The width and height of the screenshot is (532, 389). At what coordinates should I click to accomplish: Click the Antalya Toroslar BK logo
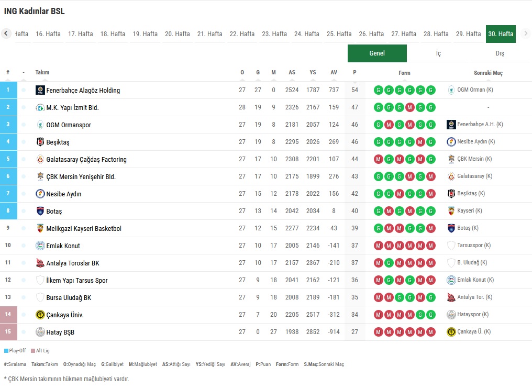point(40,263)
